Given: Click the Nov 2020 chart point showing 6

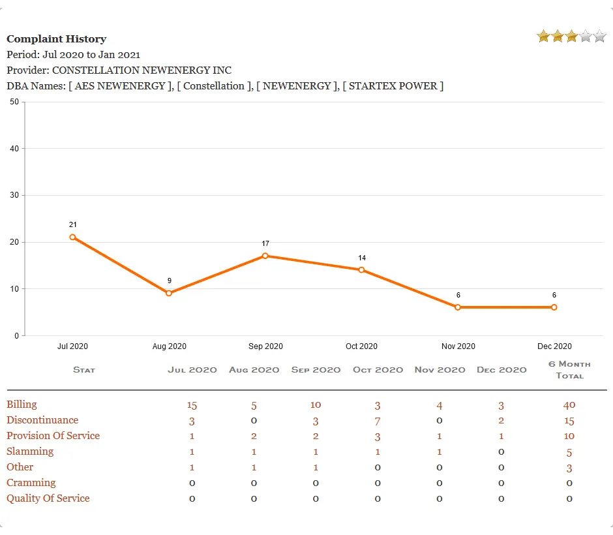Looking at the screenshot, I should (458, 307).
